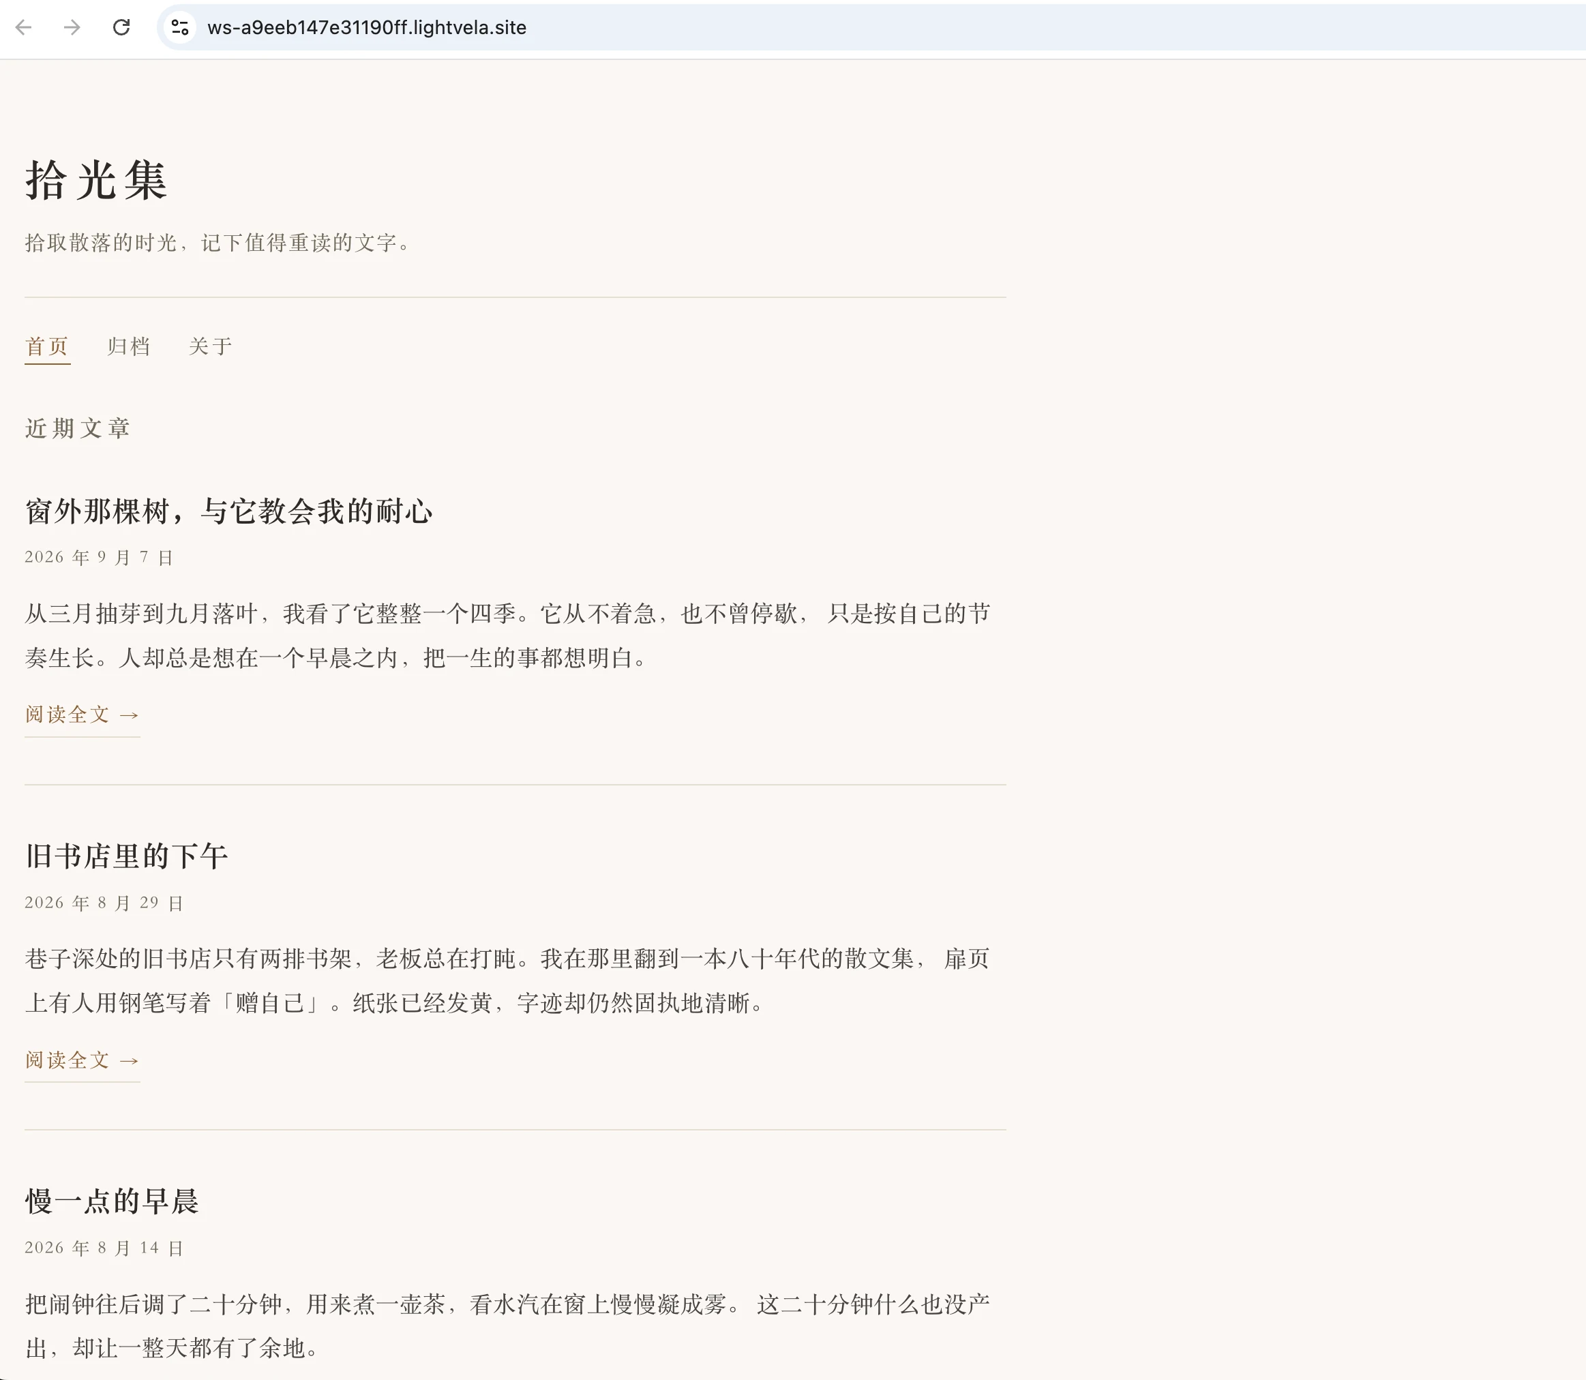Reload the page with refresh icon
This screenshot has width=1586, height=1380.
pos(121,28)
